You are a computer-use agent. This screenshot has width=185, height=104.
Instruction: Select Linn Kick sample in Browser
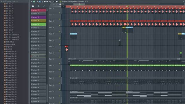pyautogui.click(x=9, y=49)
